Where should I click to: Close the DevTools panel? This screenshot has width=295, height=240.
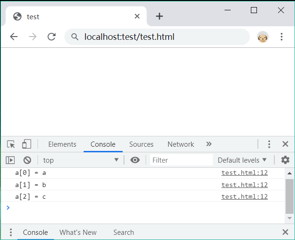click(x=285, y=144)
